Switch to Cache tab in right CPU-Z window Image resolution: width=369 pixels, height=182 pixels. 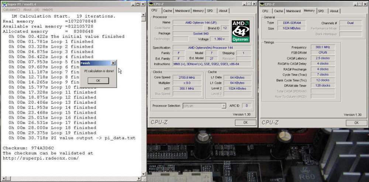(278, 11)
